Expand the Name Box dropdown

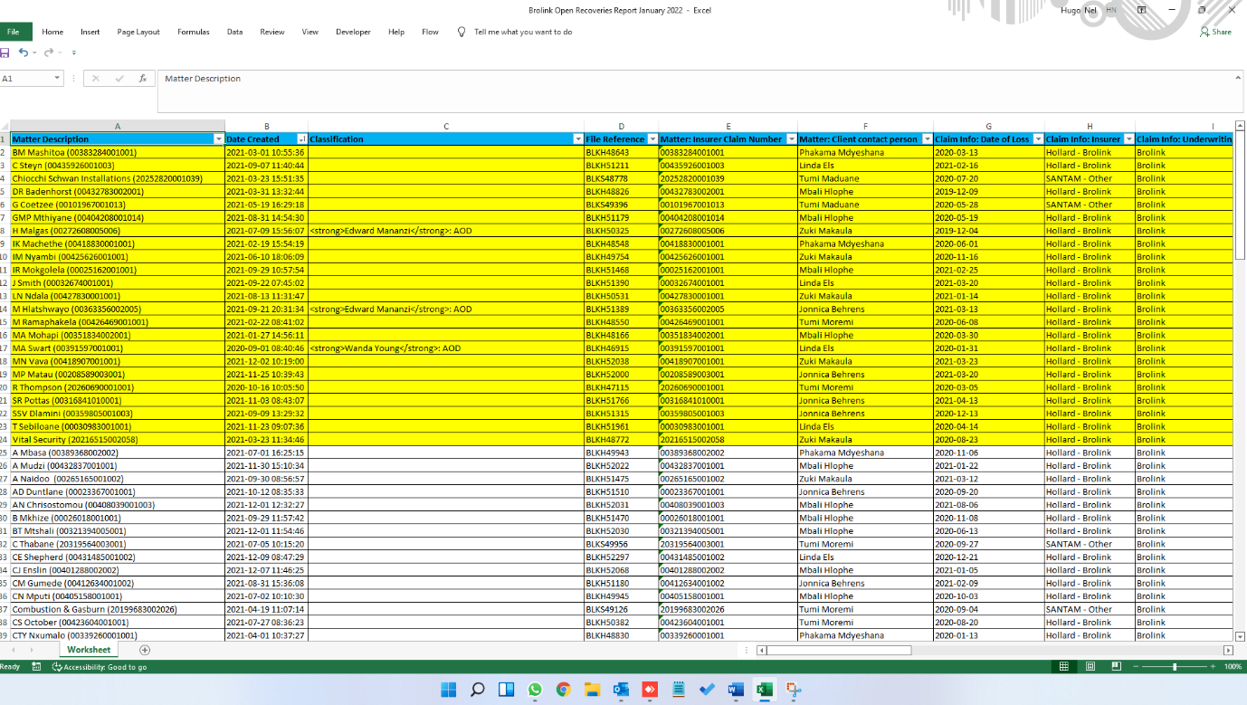[x=57, y=79]
